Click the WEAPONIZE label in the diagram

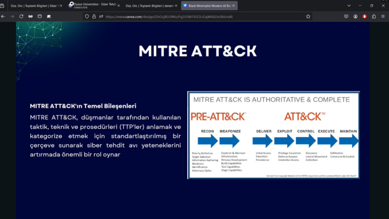tap(230, 131)
